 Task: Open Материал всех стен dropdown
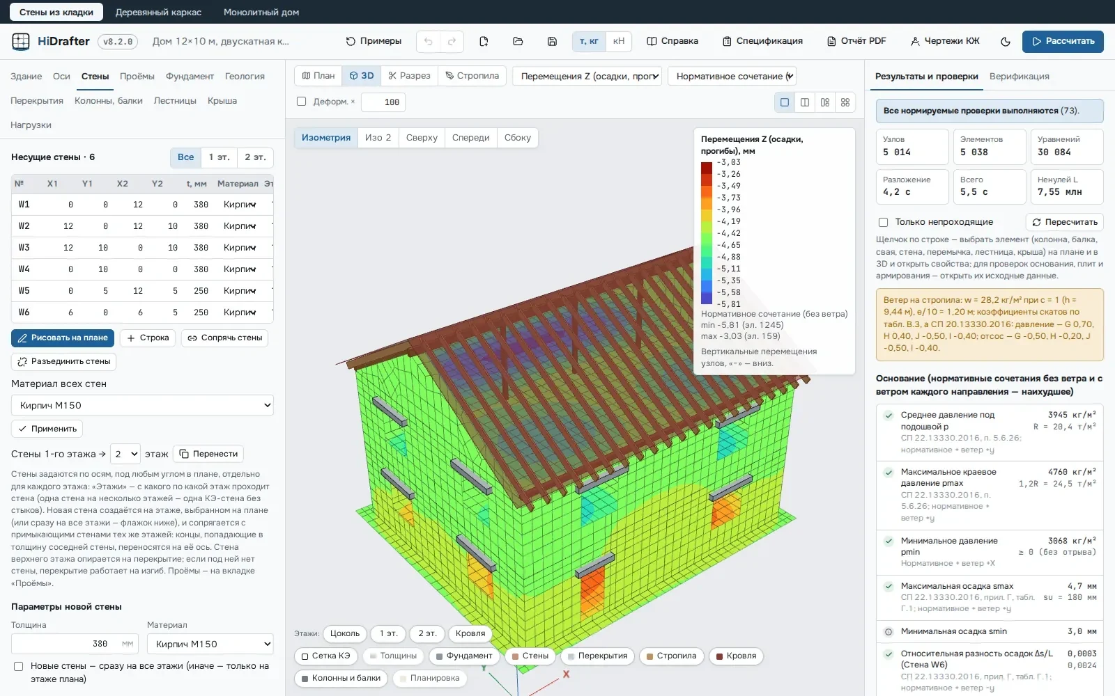pyautogui.click(x=142, y=405)
